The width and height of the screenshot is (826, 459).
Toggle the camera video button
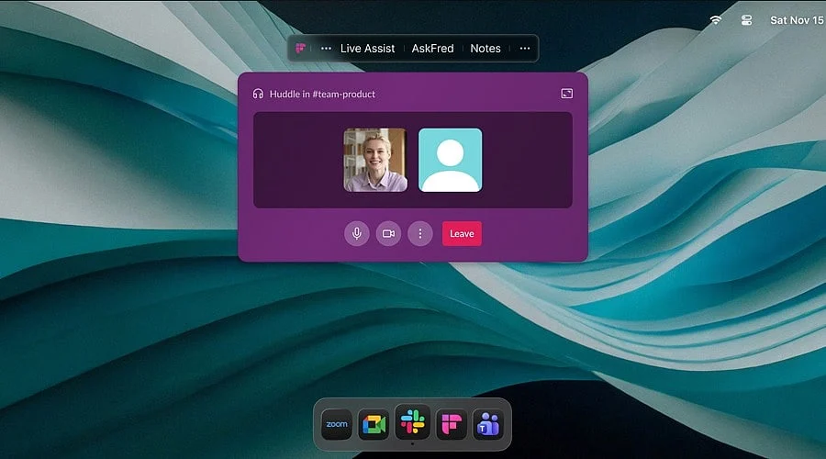(388, 233)
